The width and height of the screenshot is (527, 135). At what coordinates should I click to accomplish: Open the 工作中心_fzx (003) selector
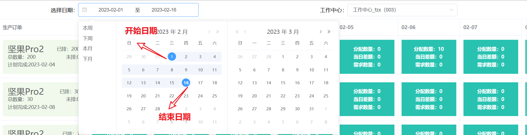(399, 10)
